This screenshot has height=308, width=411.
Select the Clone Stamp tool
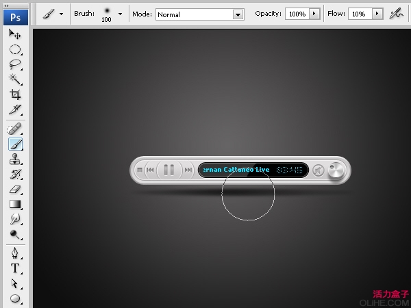tap(15, 159)
